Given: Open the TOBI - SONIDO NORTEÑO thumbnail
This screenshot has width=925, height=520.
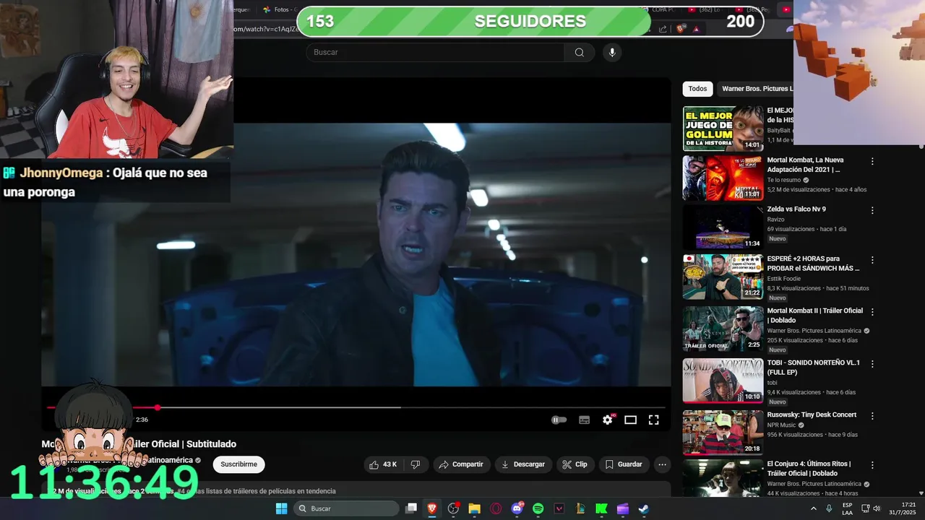Looking at the screenshot, I should pos(723,381).
